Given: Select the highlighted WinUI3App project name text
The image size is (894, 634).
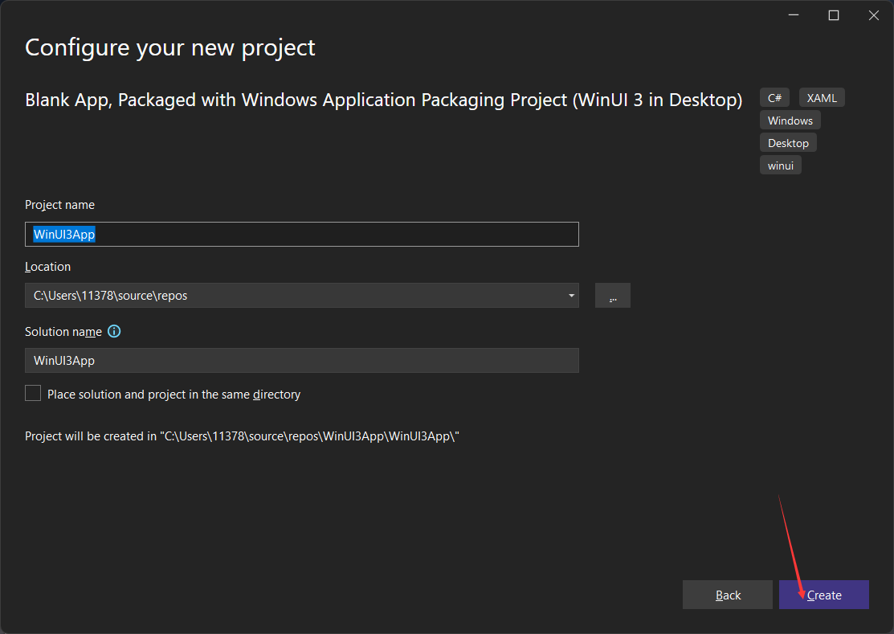Looking at the screenshot, I should (64, 234).
